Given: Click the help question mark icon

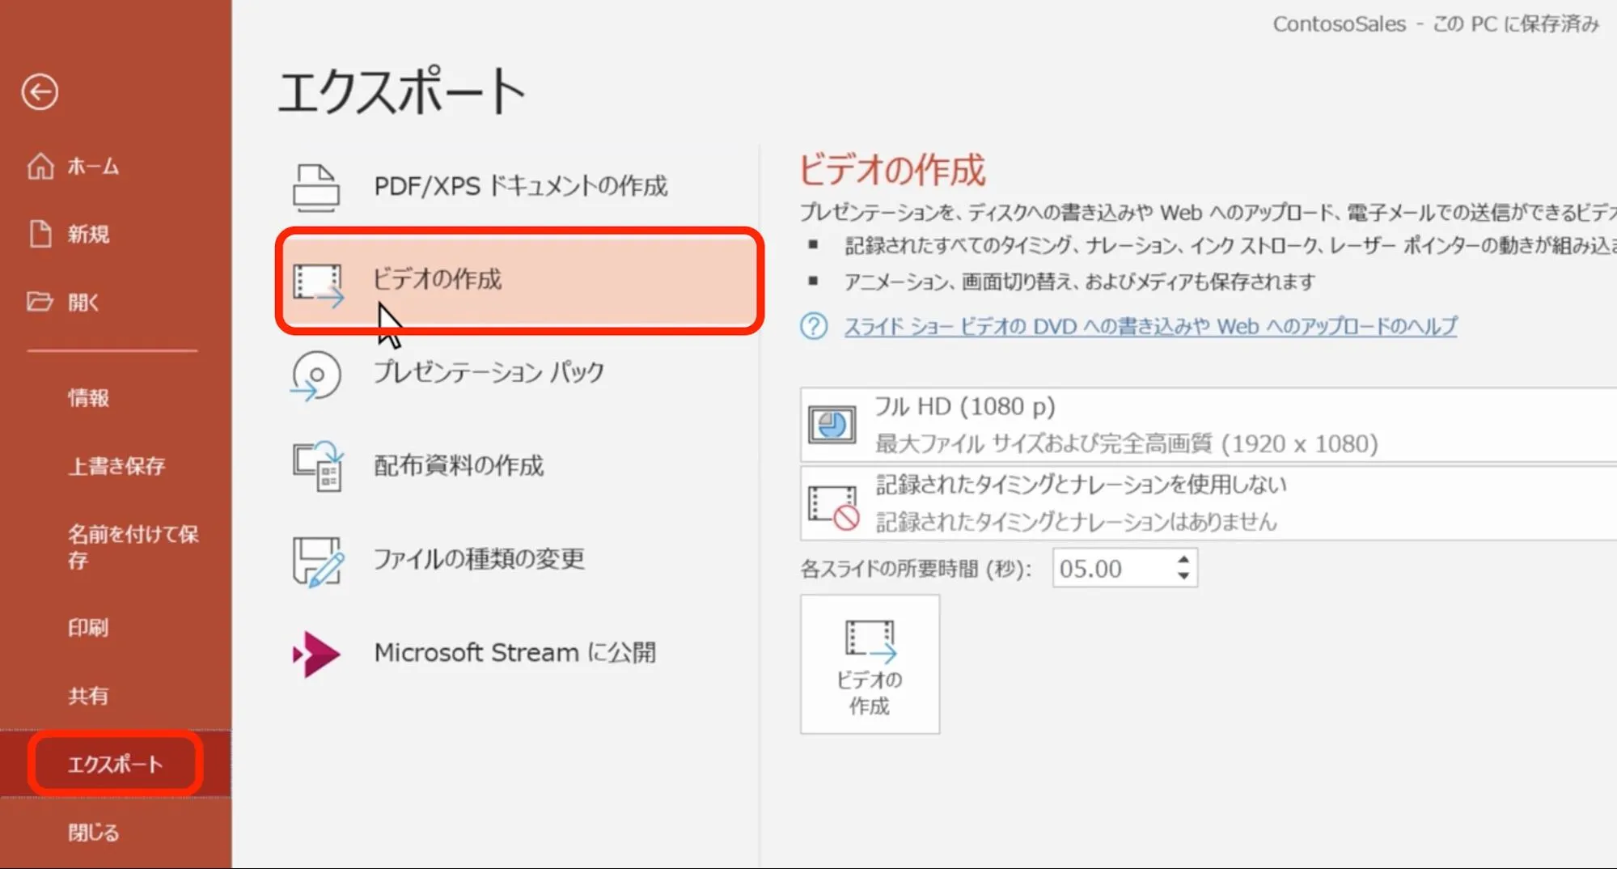Looking at the screenshot, I should [813, 326].
